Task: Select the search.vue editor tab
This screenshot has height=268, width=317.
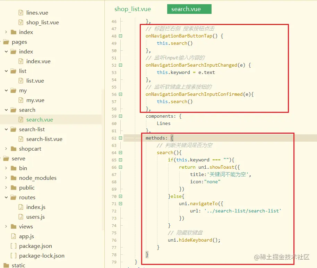Action: coord(189,9)
